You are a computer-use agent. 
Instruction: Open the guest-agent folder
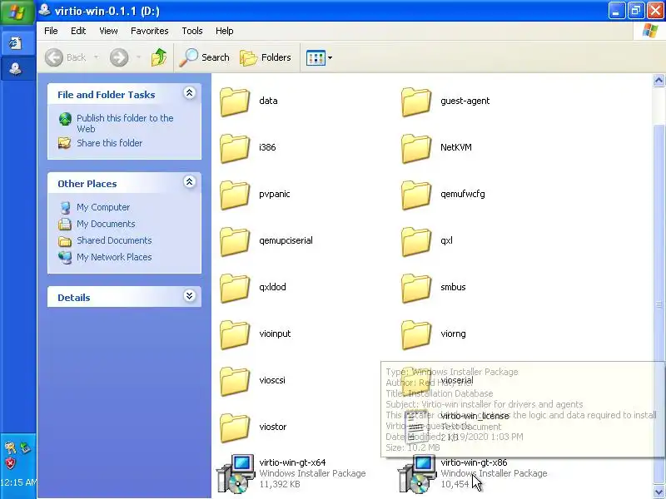click(x=445, y=101)
